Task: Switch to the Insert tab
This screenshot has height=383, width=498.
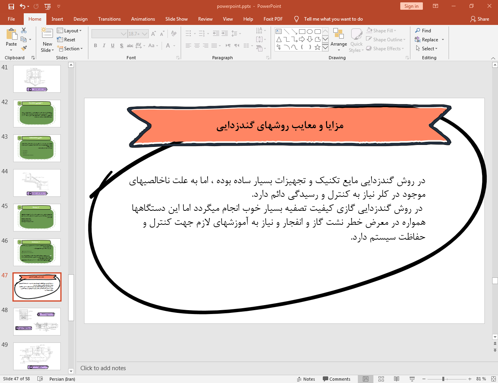Action: coord(57,19)
